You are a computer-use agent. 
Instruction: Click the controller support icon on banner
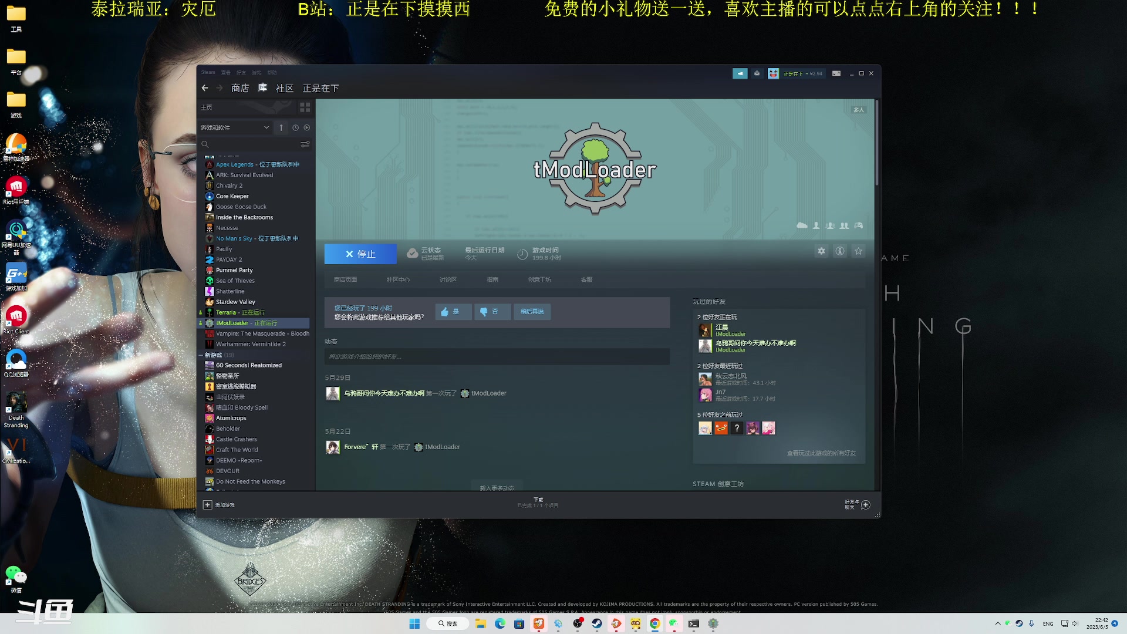[859, 225]
